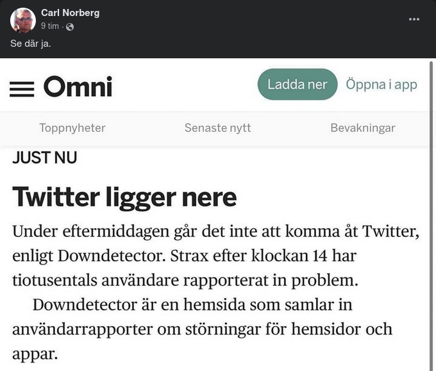Switch to the Toppnyheter tab
This screenshot has width=436, height=371.
72,128
